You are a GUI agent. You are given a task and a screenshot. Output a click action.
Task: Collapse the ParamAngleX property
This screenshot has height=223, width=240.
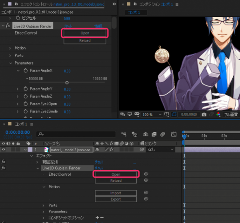coord(18,70)
